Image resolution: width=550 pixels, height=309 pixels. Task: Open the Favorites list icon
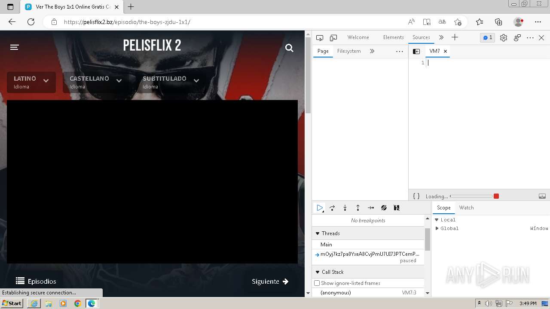[480, 22]
